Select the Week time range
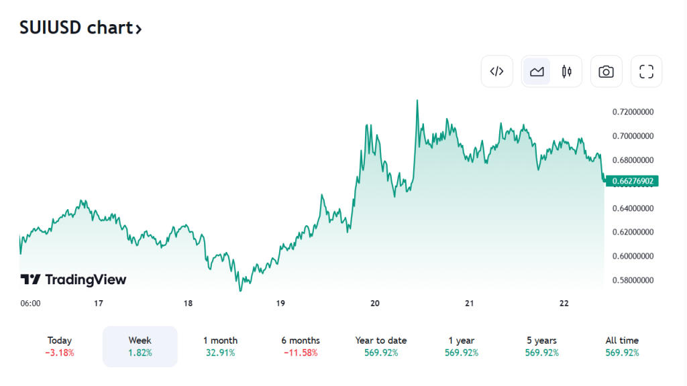Screen dimensions: 687x386 tap(140, 346)
